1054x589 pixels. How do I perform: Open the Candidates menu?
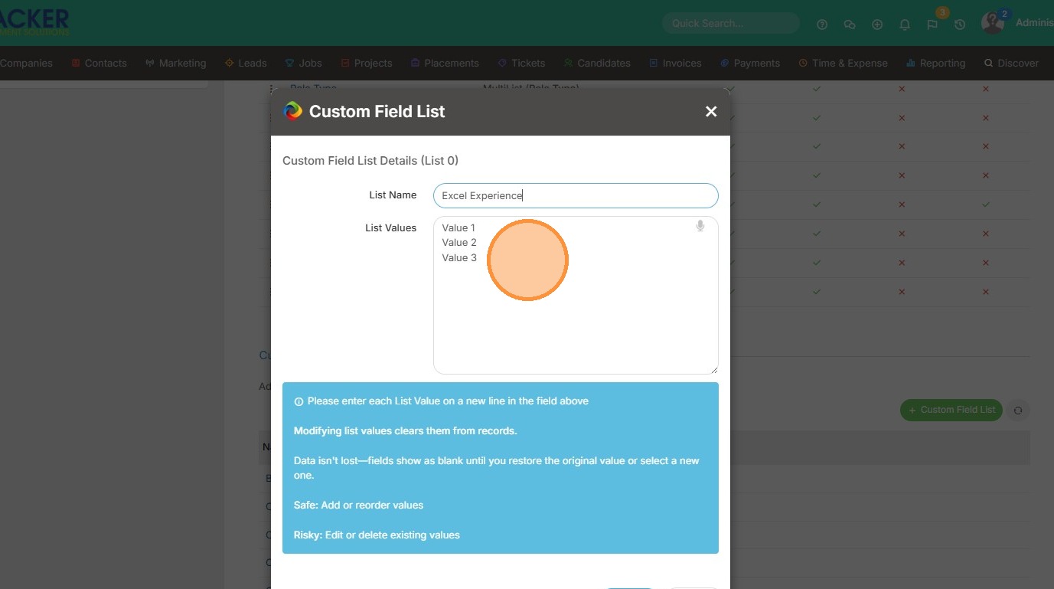click(597, 63)
